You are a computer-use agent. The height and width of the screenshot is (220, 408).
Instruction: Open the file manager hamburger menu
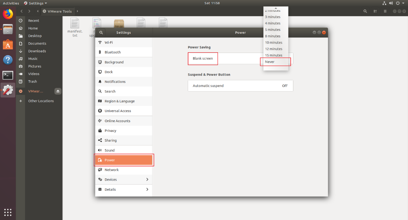point(385,11)
